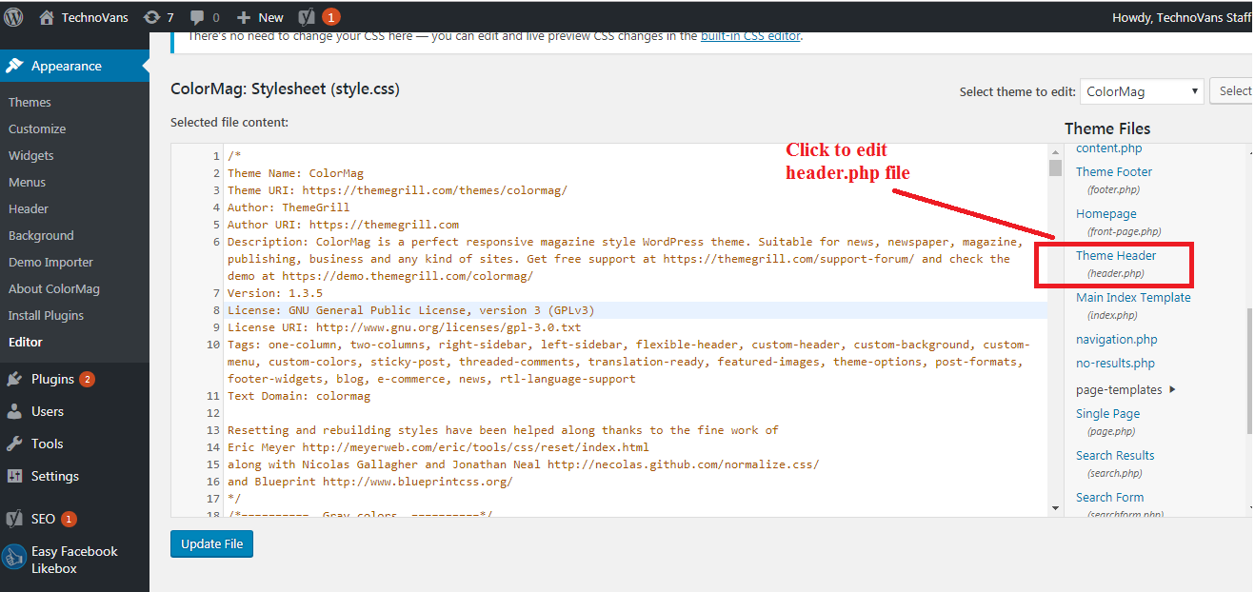This screenshot has height=592, width=1255.
Task: Open the Single Page page.php file
Action: [x=1107, y=413]
